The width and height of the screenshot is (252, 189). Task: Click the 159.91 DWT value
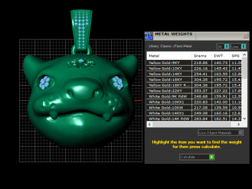coord(220,96)
